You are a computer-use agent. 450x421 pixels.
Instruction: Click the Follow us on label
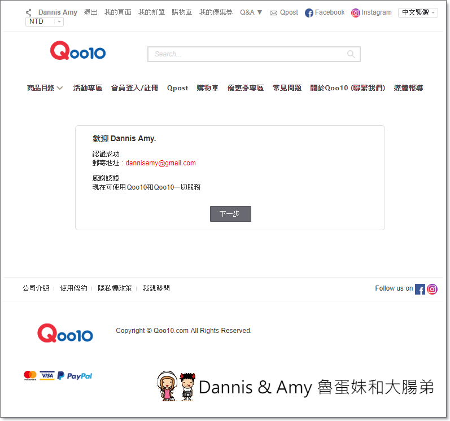pos(394,288)
